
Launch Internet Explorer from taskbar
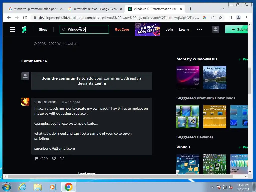tap(22, 187)
